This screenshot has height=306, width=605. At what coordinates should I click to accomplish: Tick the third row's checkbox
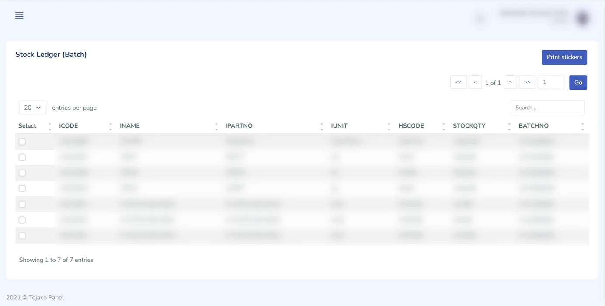tap(22, 173)
